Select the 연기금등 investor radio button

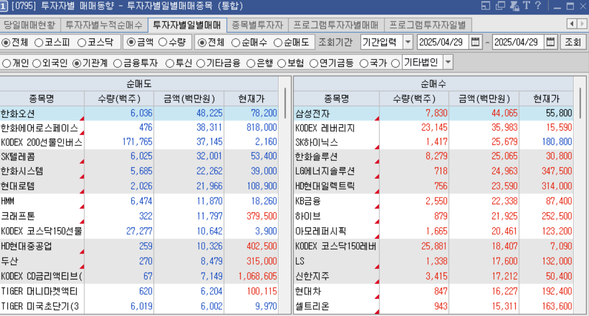[x=313, y=64]
